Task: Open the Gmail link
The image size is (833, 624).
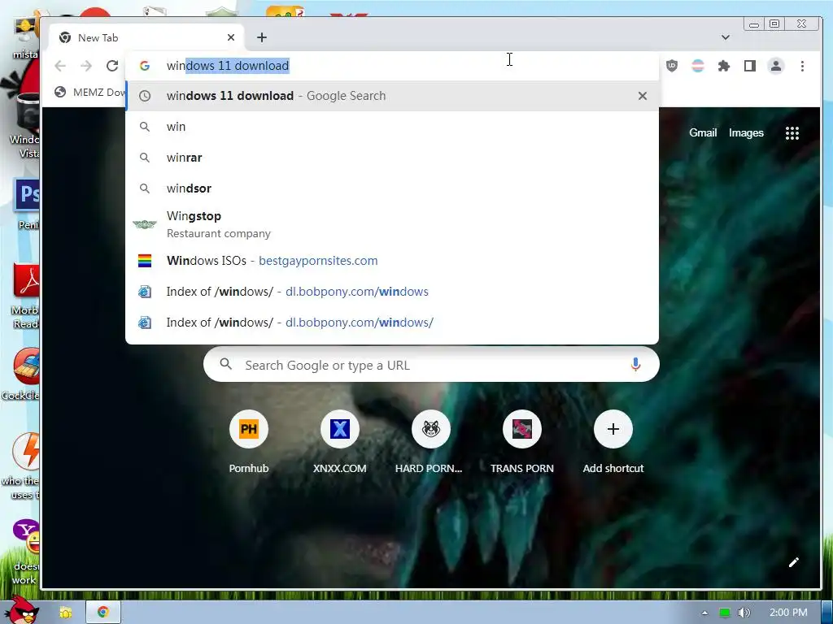Action: pyautogui.click(x=703, y=133)
